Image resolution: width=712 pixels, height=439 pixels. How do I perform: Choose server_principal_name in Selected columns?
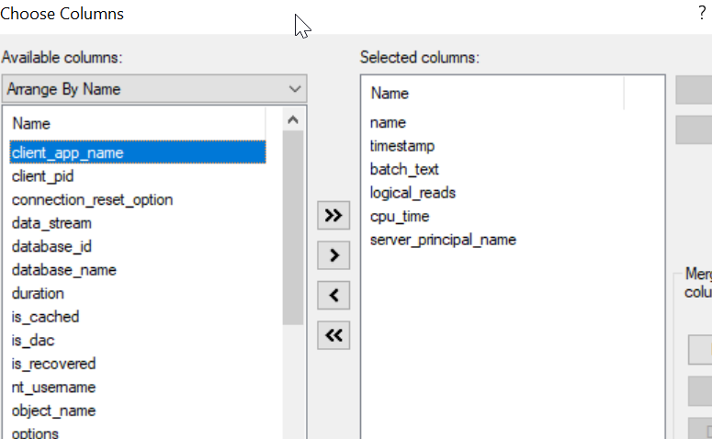point(443,240)
